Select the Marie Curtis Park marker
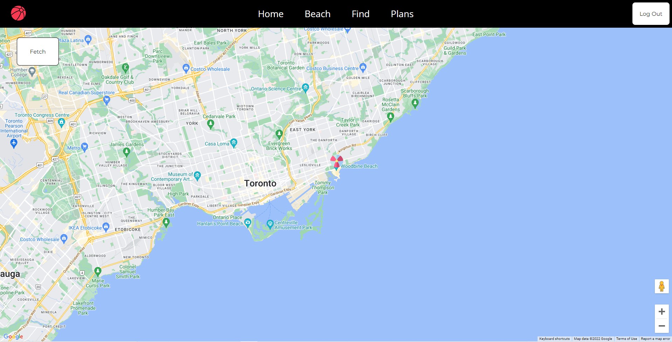Image resolution: width=672 pixels, height=342 pixels. coord(98,271)
